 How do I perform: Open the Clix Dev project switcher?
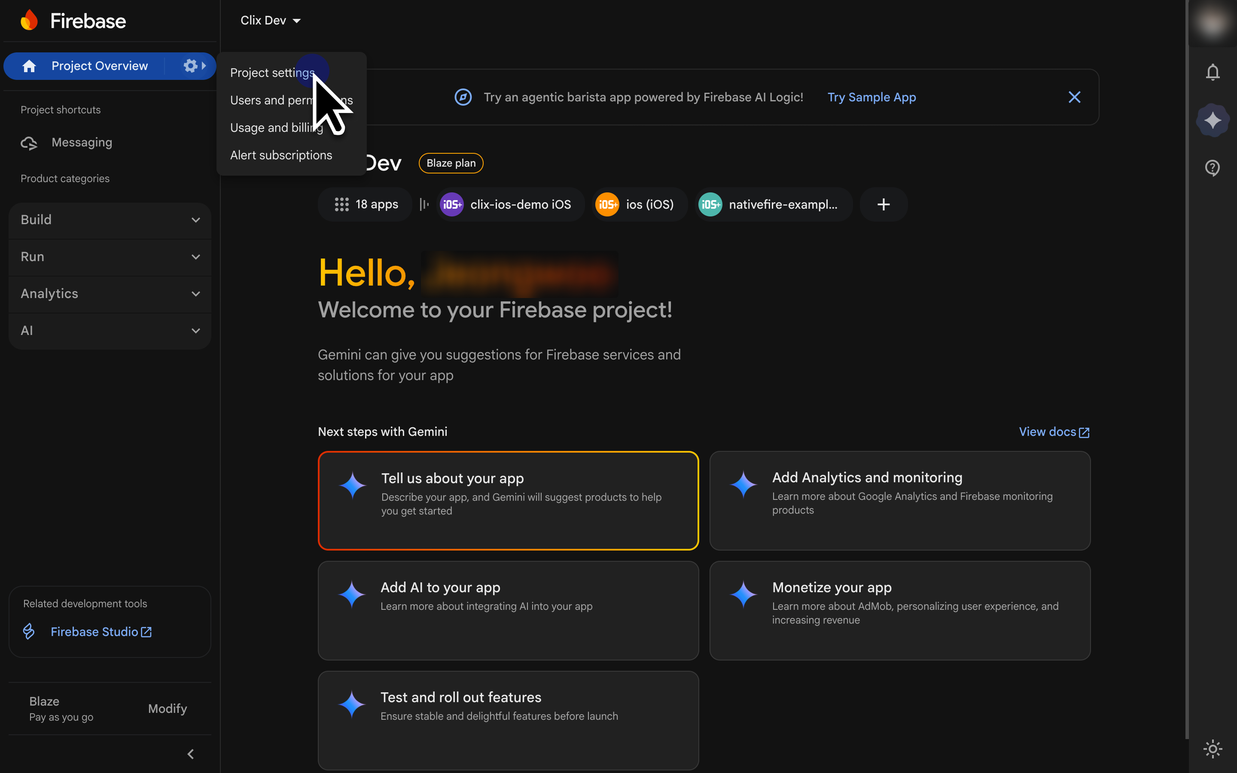[270, 21]
